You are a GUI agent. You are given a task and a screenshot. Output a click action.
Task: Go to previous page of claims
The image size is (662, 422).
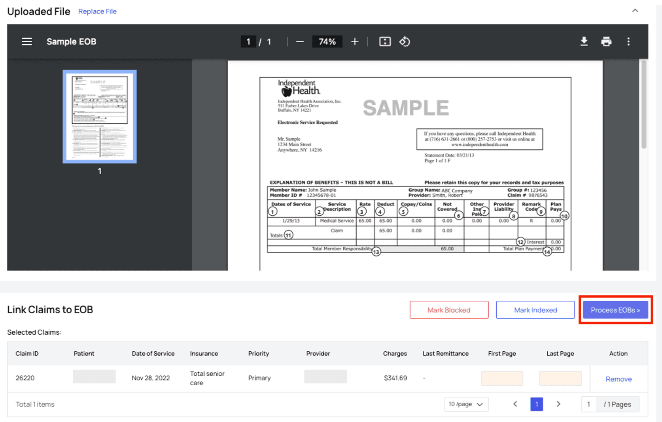click(x=515, y=404)
